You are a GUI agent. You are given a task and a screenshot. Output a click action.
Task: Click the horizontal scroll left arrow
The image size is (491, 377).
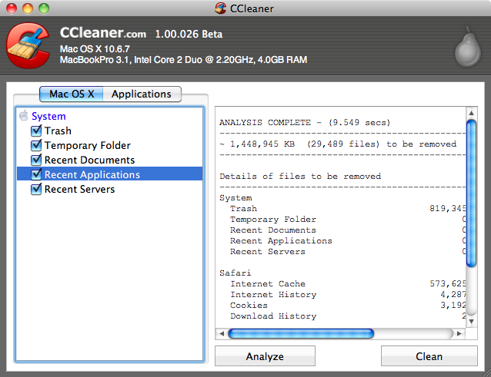[222, 333]
